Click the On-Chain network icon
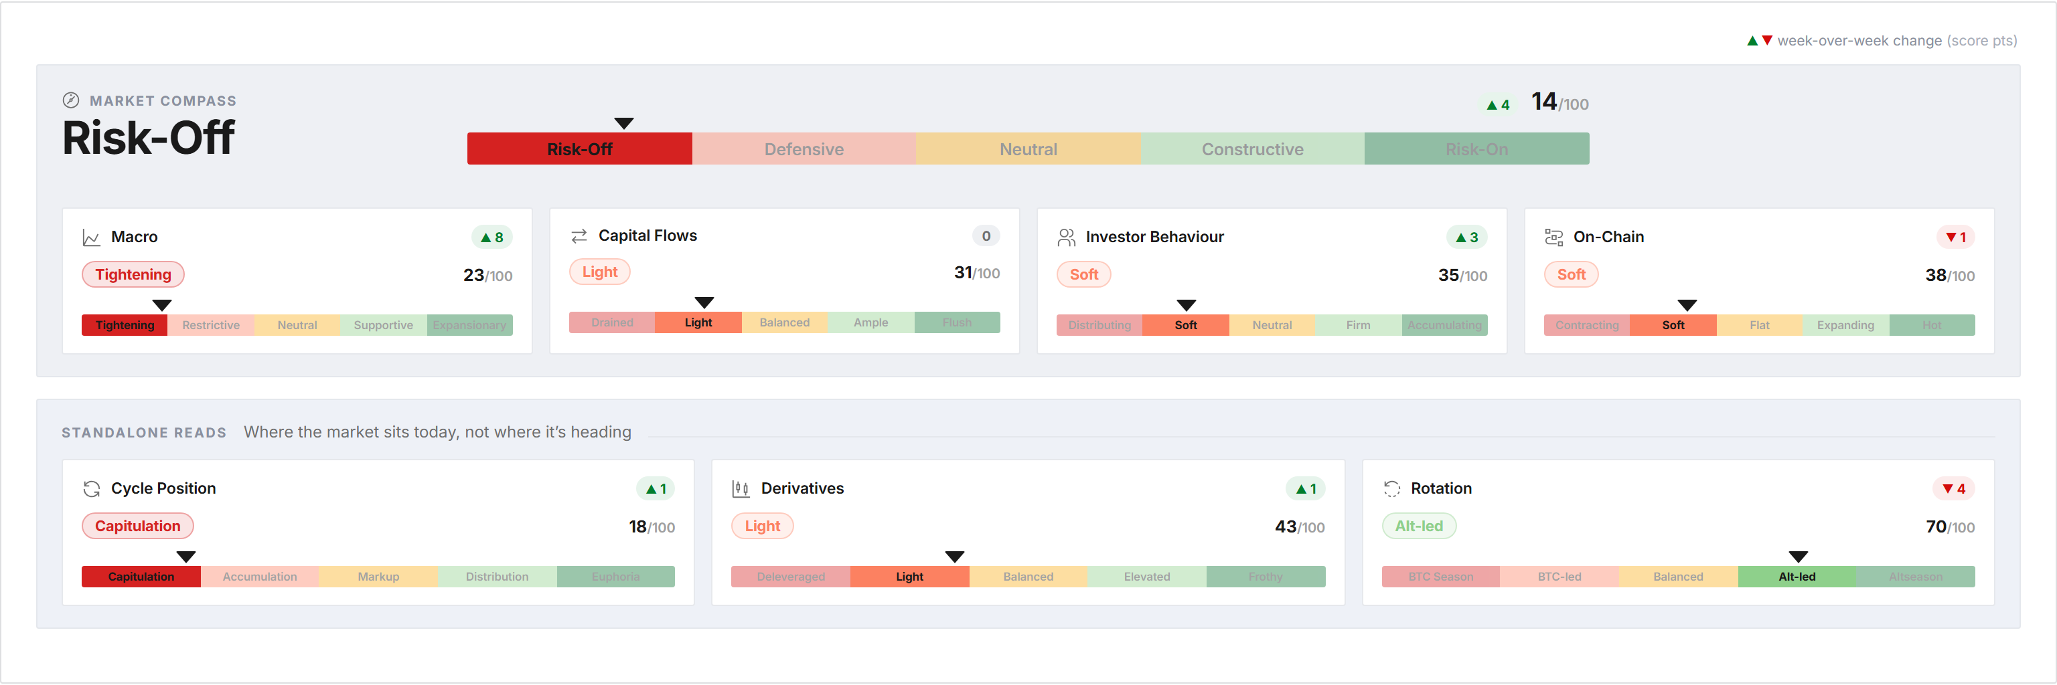Image resolution: width=2057 pixels, height=685 pixels. tap(1553, 237)
